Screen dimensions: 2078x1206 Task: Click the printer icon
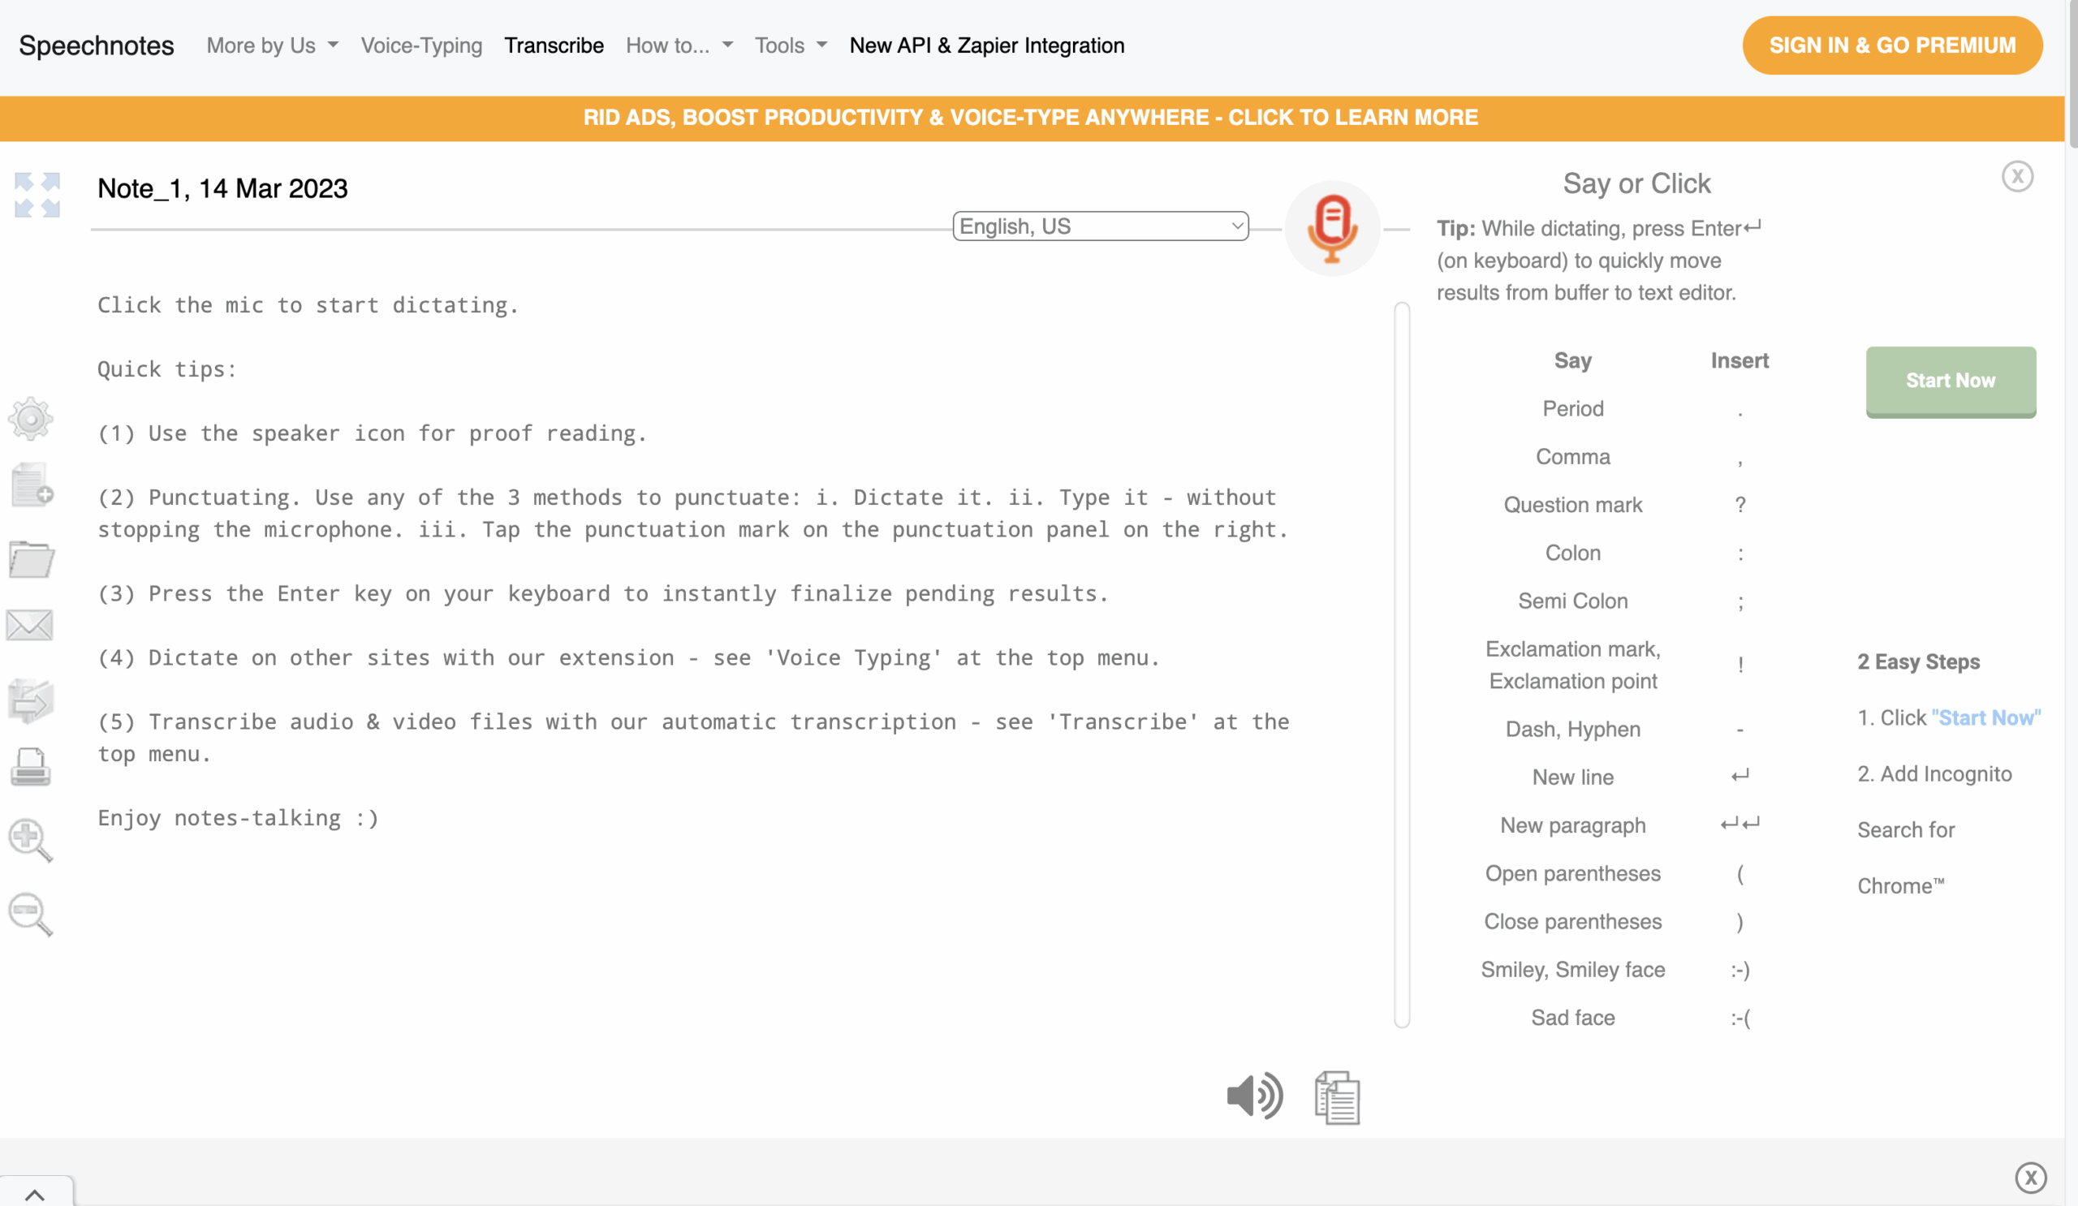coord(31,767)
